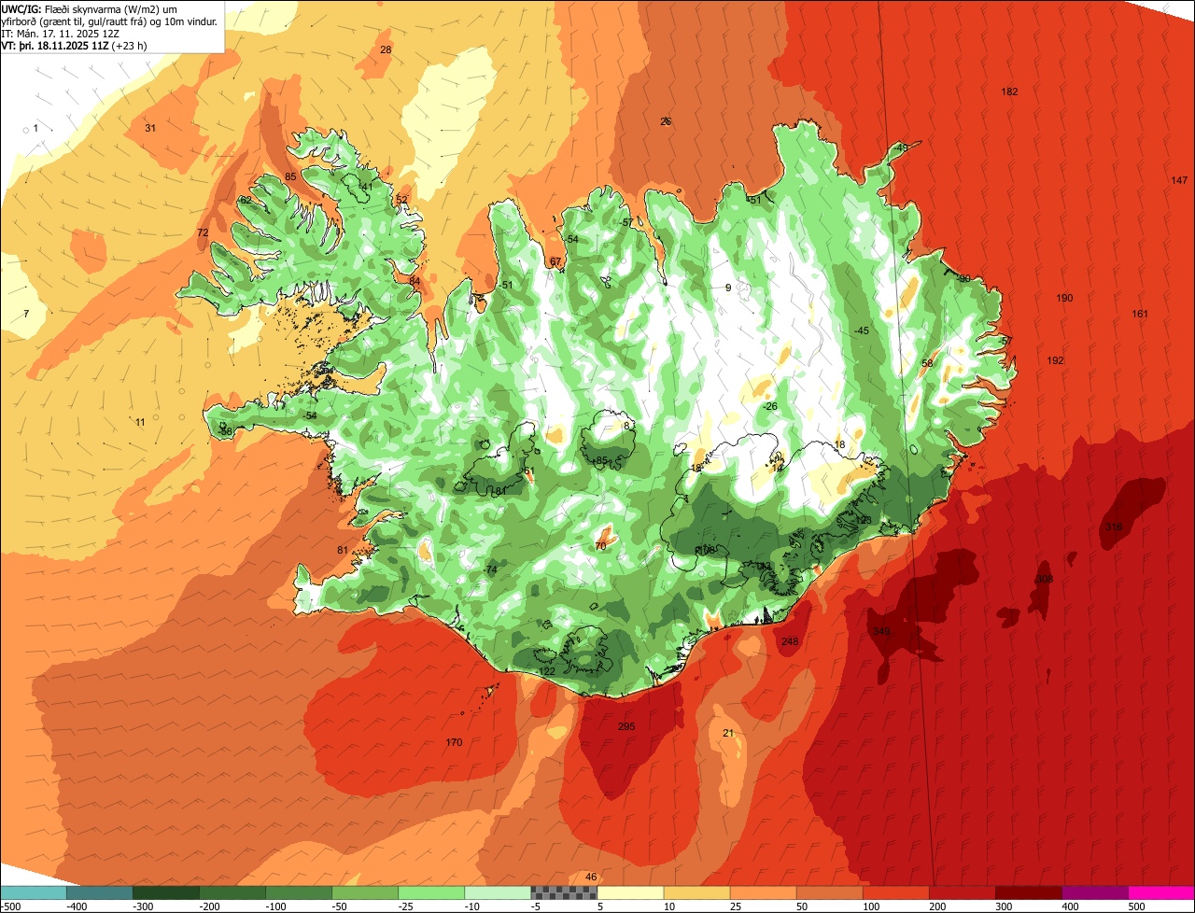Click the '-26' flux value in the interior
Image resolution: width=1195 pixels, height=913 pixels.
769,406
